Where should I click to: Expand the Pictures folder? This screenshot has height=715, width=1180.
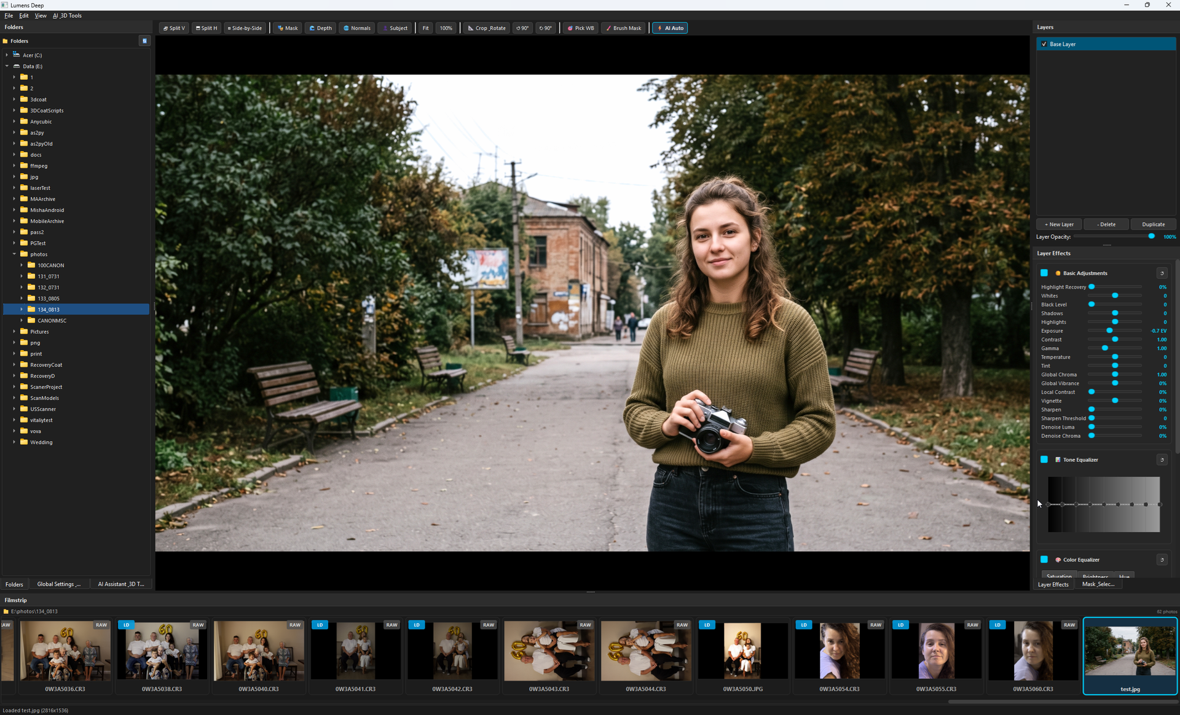[14, 332]
